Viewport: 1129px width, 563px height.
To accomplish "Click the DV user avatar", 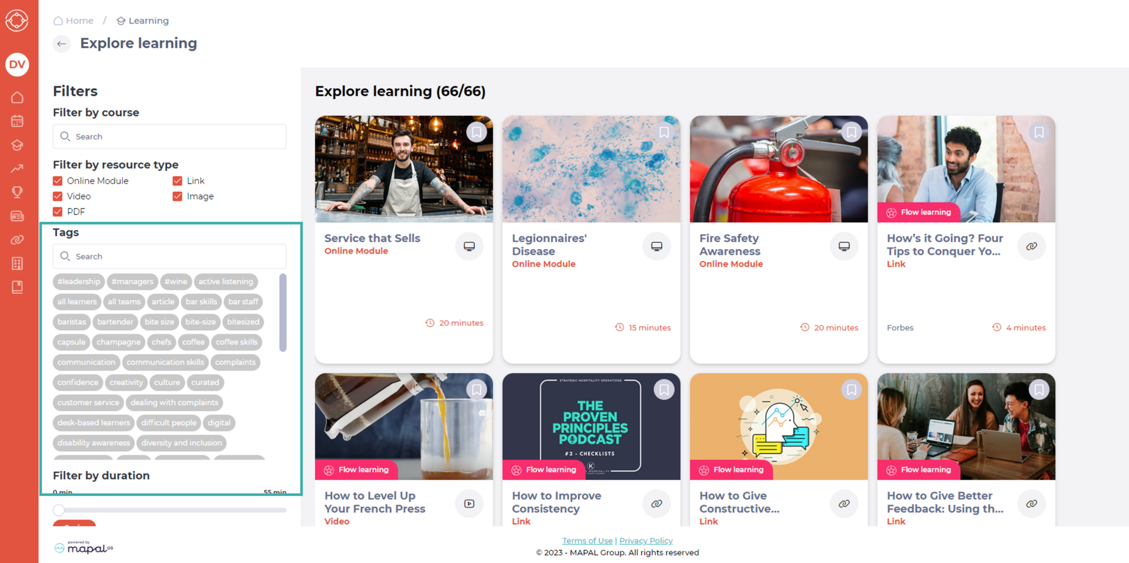I will tap(17, 65).
